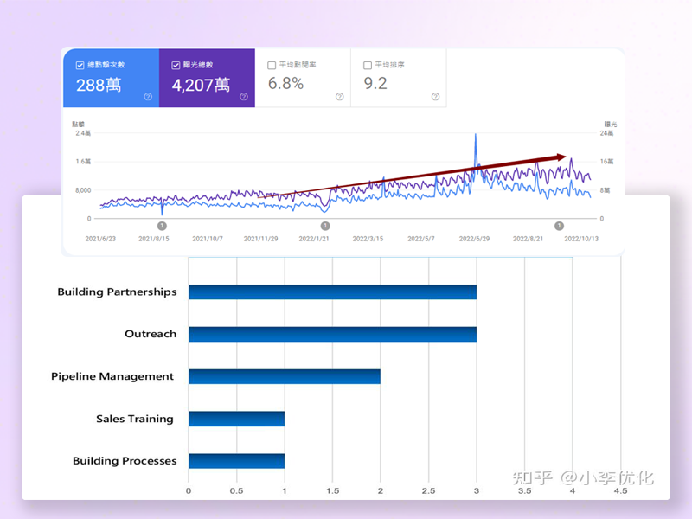Click annotation marker near 2022/10/13

coord(558,226)
